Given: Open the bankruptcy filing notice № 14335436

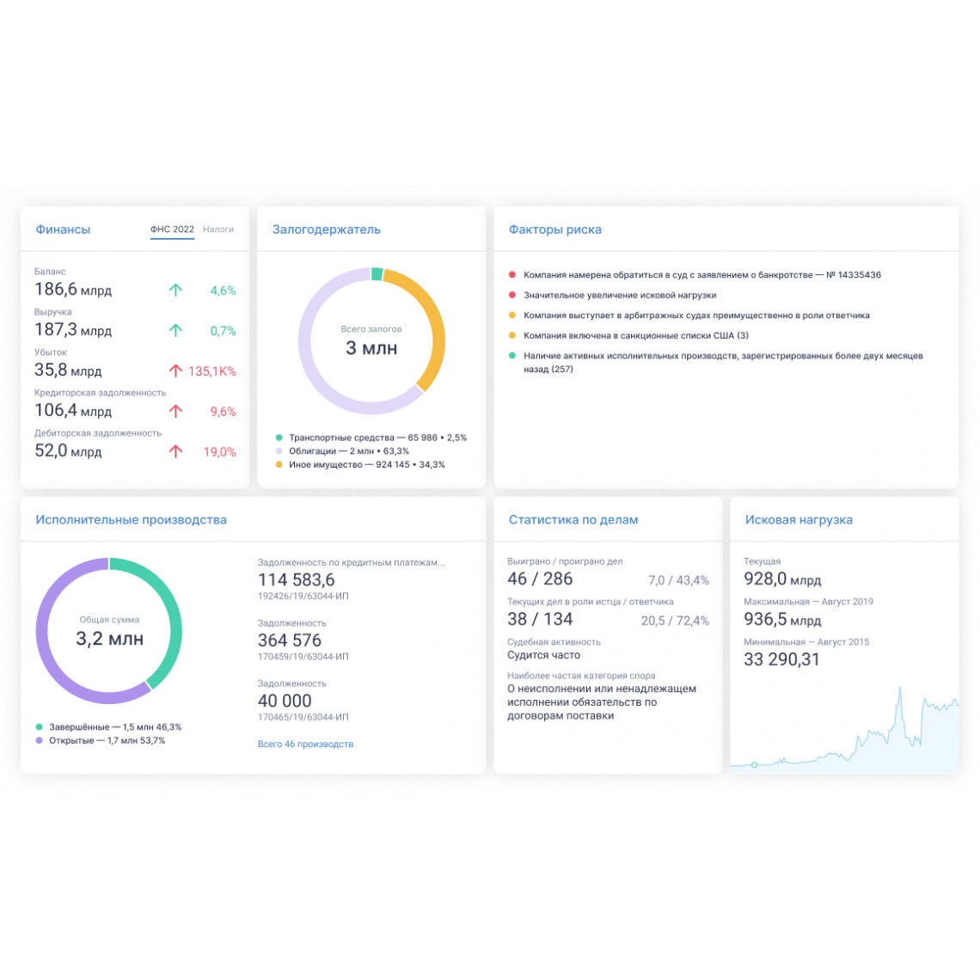Looking at the screenshot, I should pos(701,274).
